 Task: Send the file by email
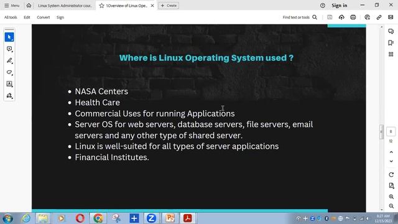click(391, 17)
